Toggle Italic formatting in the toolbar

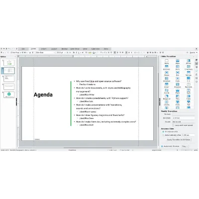point(77,52)
